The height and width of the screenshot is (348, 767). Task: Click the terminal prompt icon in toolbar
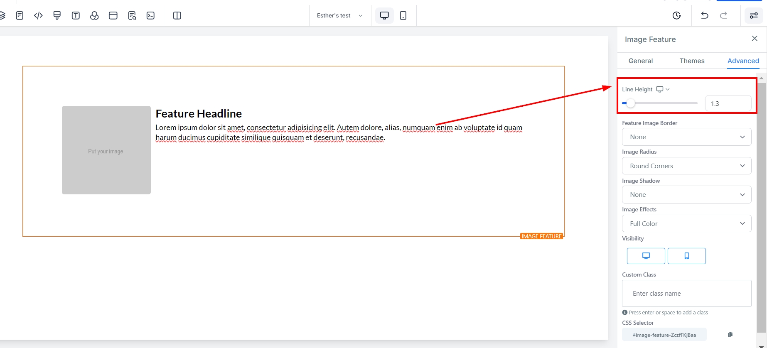click(150, 16)
